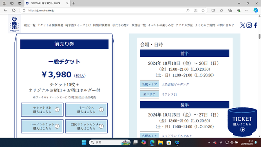Open browser essentials
The image size is (261, 147).
[239, 10]
